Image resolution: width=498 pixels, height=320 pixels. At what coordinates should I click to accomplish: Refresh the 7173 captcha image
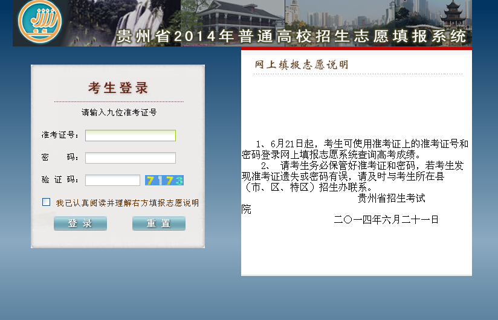point(164,181)
